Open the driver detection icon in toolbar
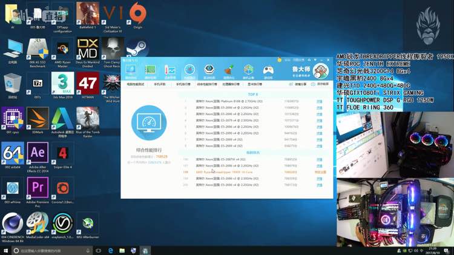Viewport: 454px width, 255px height. pos(209,71)
